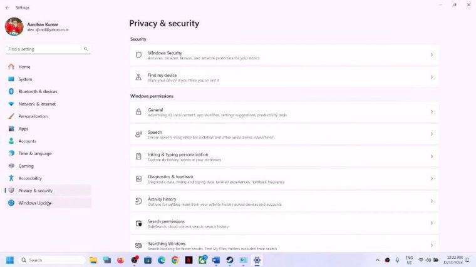Open the Windows Start menu
Image resolution: width=476 pixels, height=267 pixels.
[10, 260]
